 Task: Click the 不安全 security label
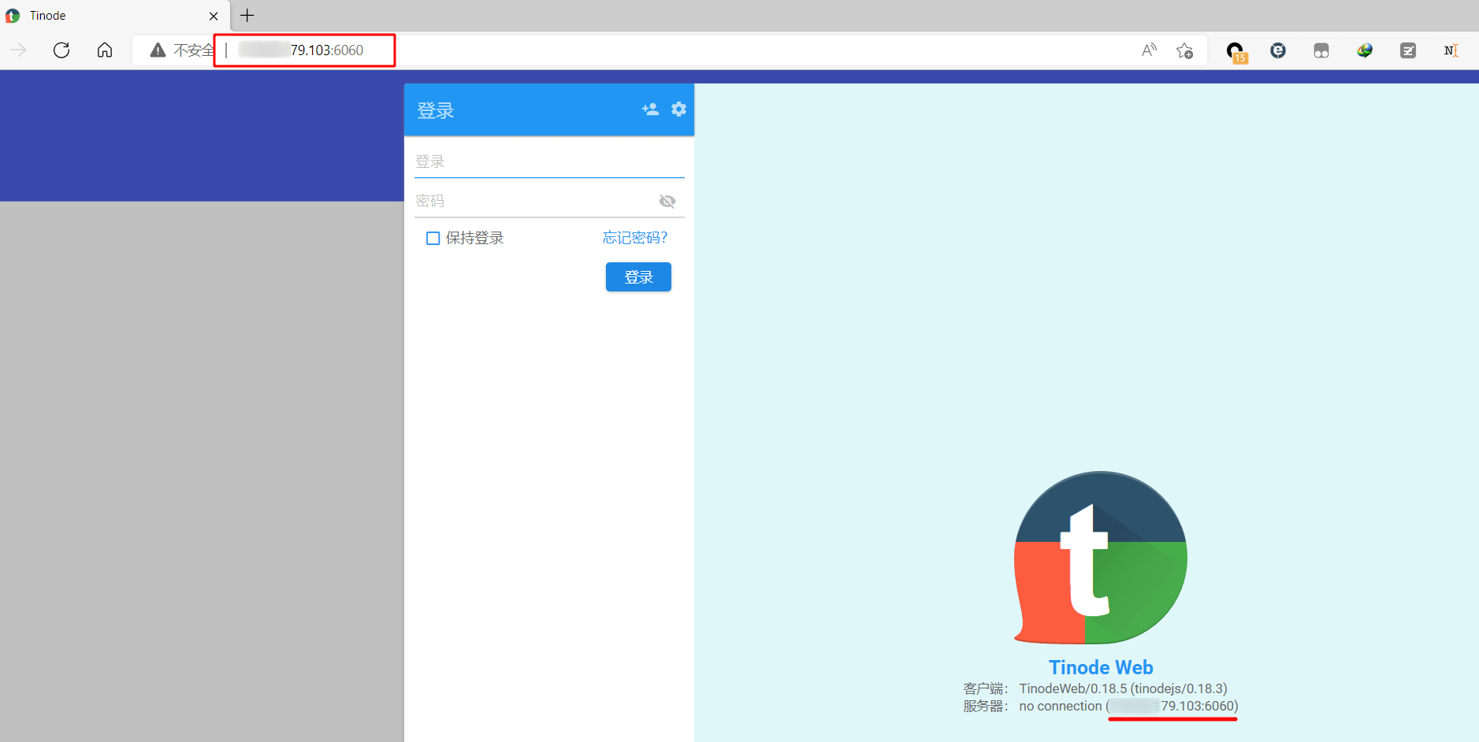(x=193, y=50)
